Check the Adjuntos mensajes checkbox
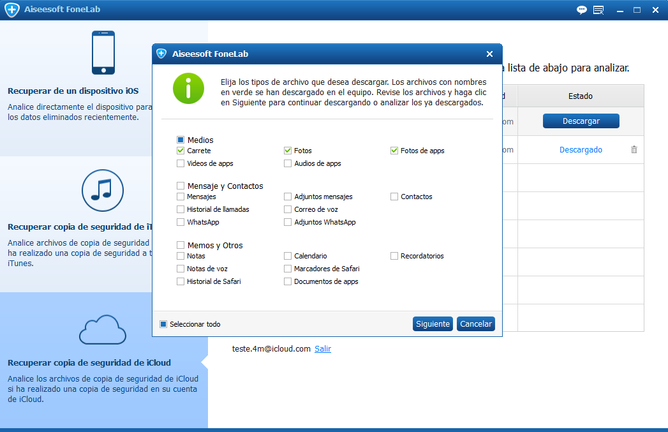Image resolution: width=668 pixels, height=432 pixels. pyautogui.click(x=288, y=197)
